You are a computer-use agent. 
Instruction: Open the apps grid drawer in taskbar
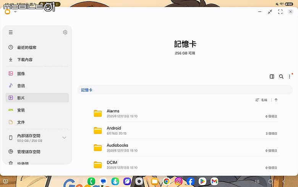tap(81, 181)
